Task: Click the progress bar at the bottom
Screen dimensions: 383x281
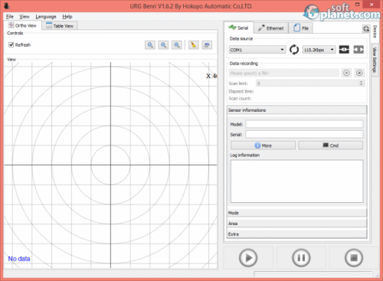Action: click(313, 273)
